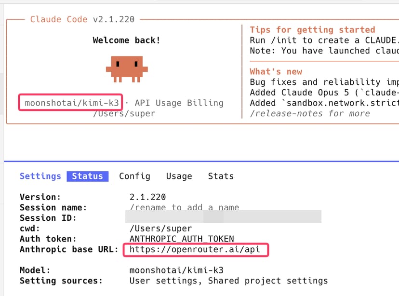Click the Version: label
399x296 pixels.
(40, 197)
